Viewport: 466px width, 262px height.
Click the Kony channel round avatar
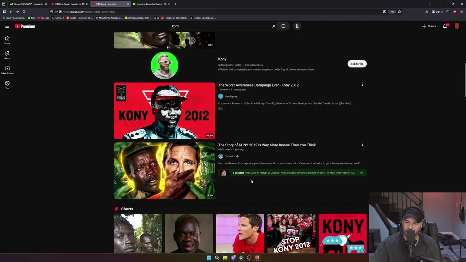pyautogui.click(x=164, y=65)
